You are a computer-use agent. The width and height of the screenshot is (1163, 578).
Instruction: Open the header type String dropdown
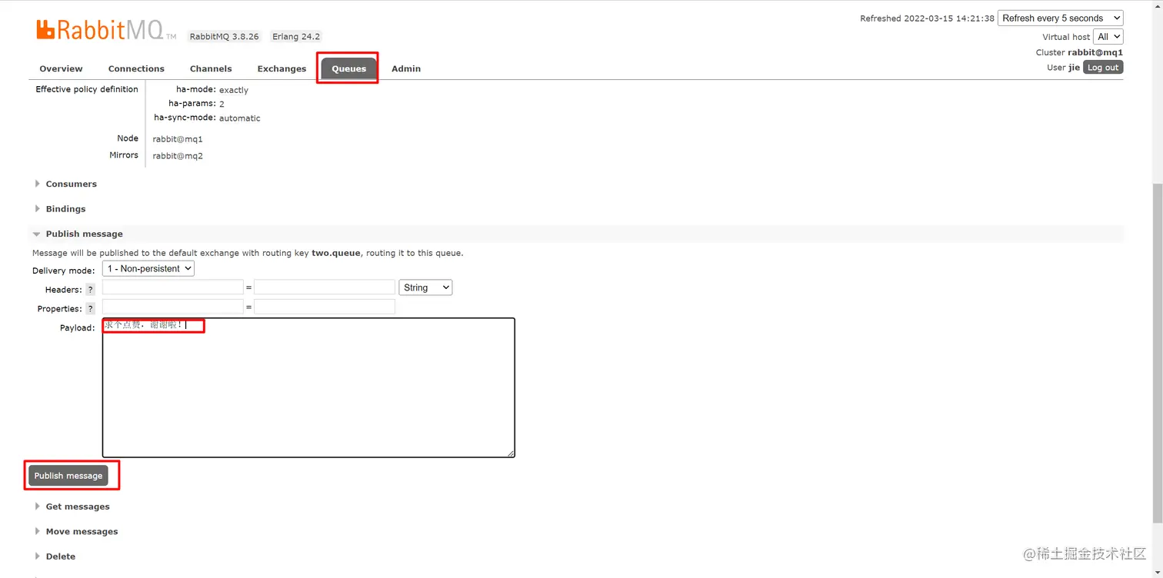pyautogui.click(x=425, y=287)
